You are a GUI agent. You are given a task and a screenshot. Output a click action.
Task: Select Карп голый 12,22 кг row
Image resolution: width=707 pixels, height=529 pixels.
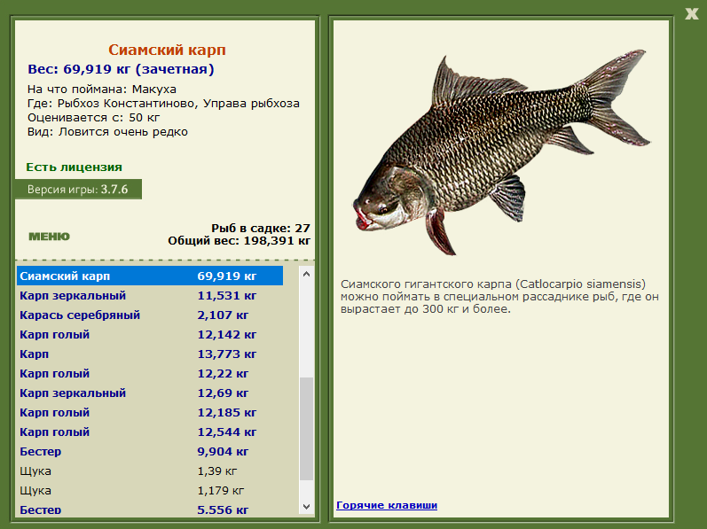pos(150,373)
